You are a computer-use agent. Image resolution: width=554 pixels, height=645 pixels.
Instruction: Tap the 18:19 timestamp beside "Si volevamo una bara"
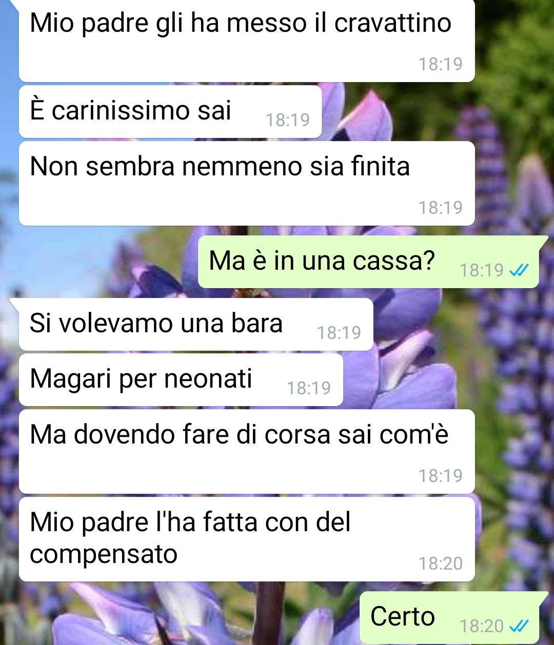pos(339,333)
